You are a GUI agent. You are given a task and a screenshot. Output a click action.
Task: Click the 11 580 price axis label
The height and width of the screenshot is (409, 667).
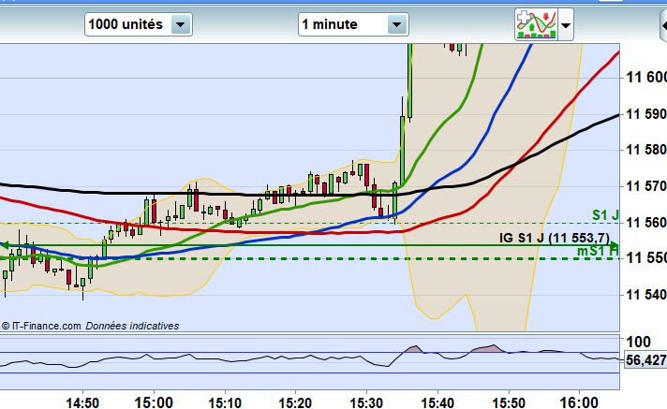(x=646, y=150)
